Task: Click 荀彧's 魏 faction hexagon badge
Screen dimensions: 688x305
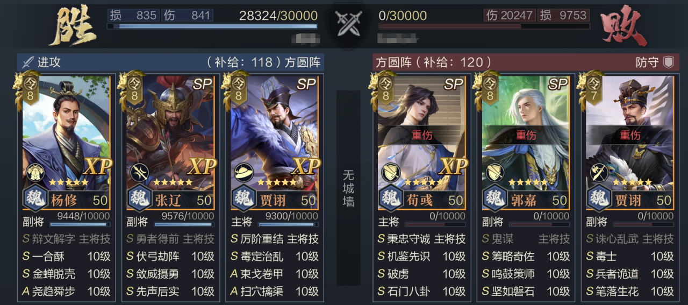Action: (390, 198)
